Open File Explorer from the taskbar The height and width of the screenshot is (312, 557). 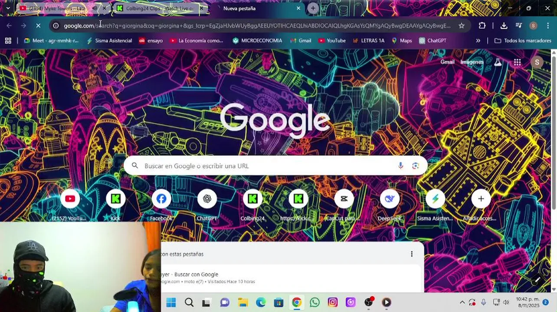[x=243, y=302]
